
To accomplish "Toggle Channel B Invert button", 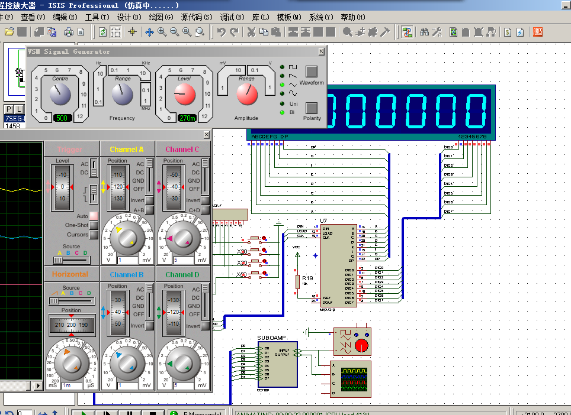I will 149,326.
